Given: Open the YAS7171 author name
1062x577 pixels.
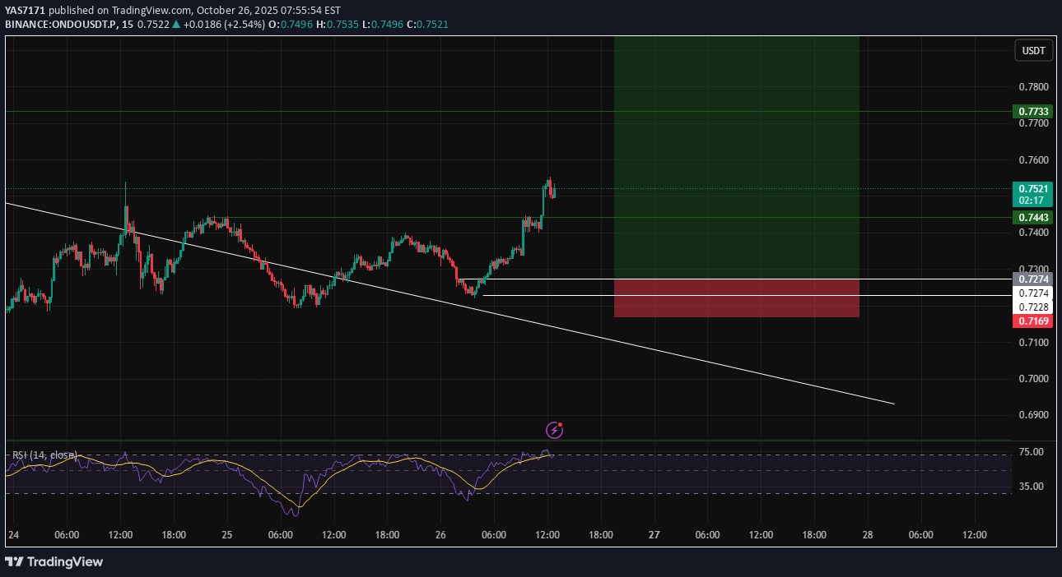Looking at the screenshot, I should pyautogui.click(x=22, y=10).
